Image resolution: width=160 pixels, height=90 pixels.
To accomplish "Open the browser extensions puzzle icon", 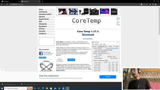I will click(150, 4).
